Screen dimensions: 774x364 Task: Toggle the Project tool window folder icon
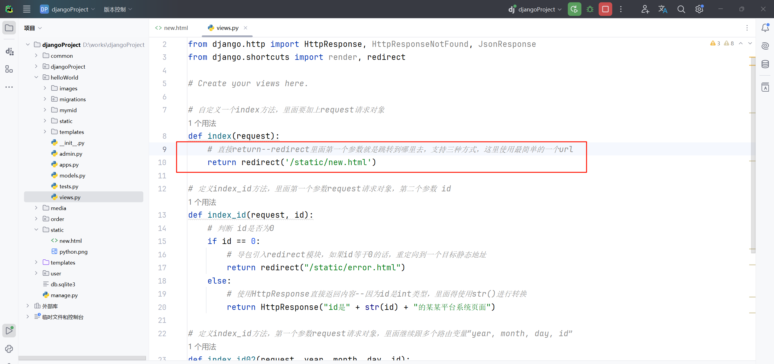[x=9, y=28]
